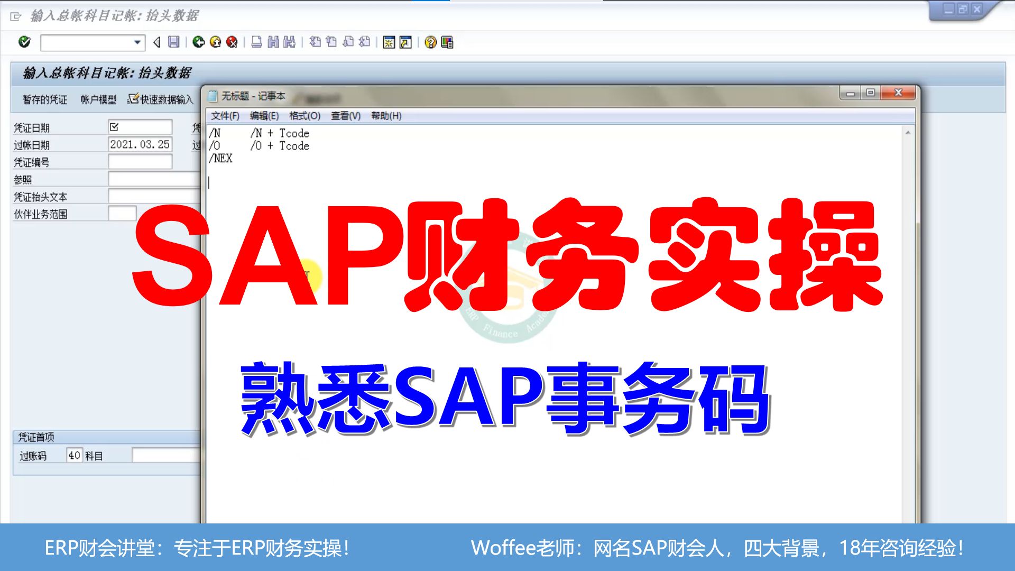Click the Generate Shortcut icon
The height and width of the screenshot is (571, 1015).
click(405, 42)
